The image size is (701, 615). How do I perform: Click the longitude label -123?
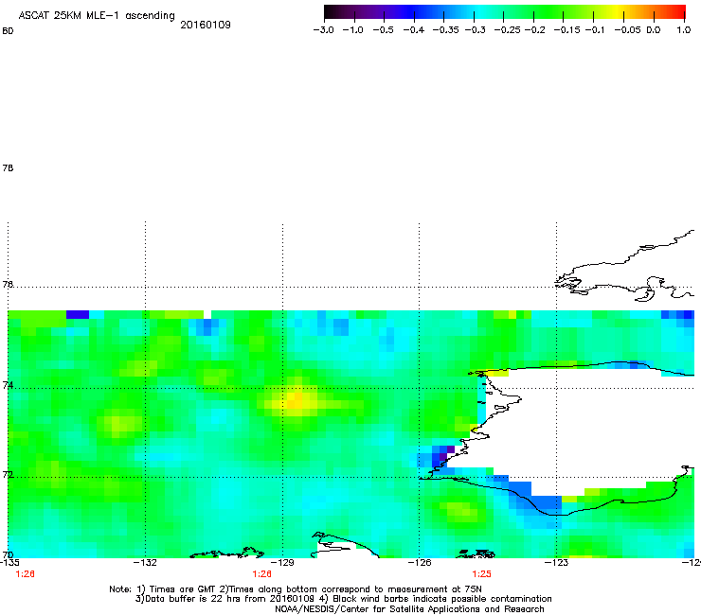tap(556, 562)
